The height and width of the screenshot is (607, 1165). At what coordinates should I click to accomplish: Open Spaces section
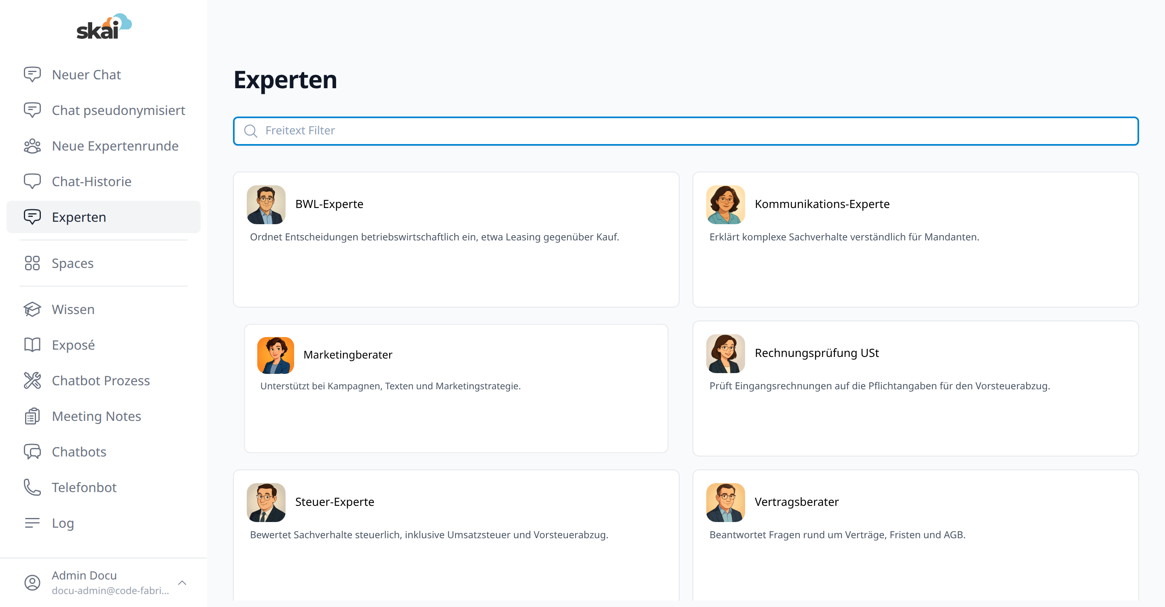(104, 263)
